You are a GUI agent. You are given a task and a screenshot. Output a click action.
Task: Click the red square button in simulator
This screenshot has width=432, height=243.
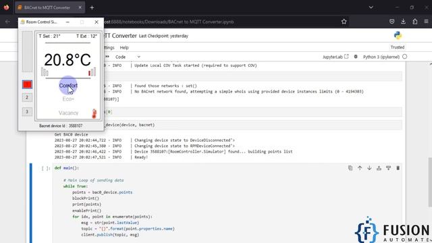[27, 84]
